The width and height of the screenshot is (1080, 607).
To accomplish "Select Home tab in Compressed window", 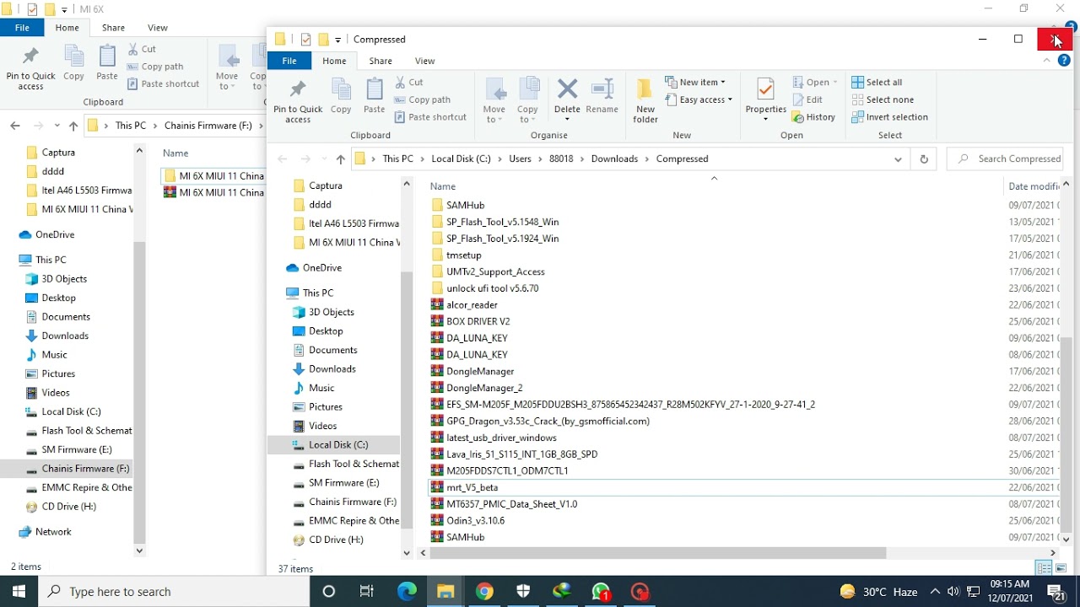I will [334, 61].
